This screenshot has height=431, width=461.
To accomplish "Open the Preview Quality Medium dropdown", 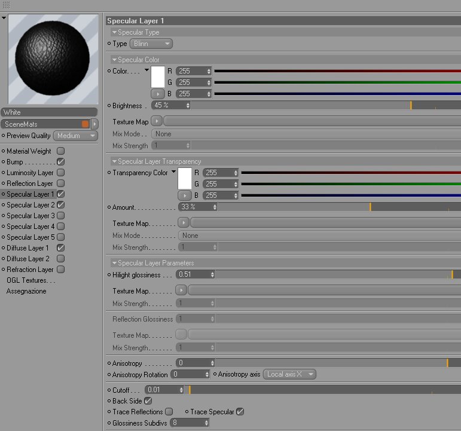I will (75, 136).
